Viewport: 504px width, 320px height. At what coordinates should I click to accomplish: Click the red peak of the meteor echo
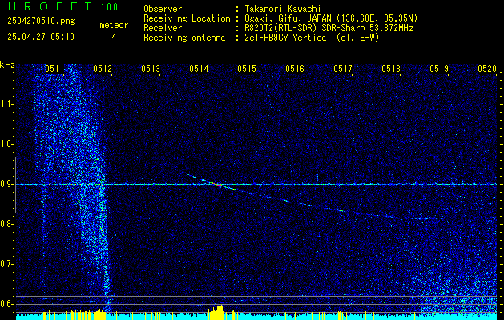pyautogui.click(x=219, y=185)
